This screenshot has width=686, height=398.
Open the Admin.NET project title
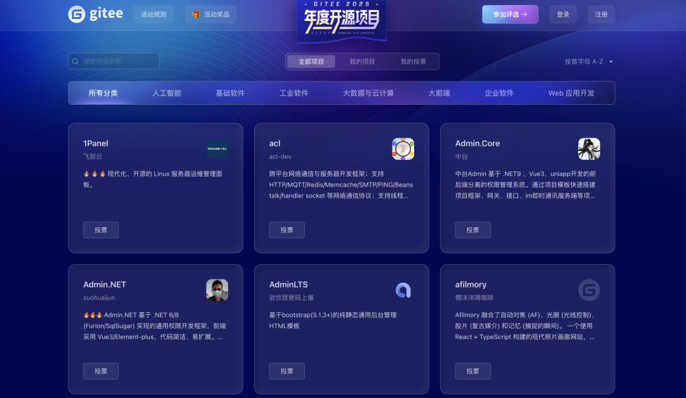tap(105, 285)
